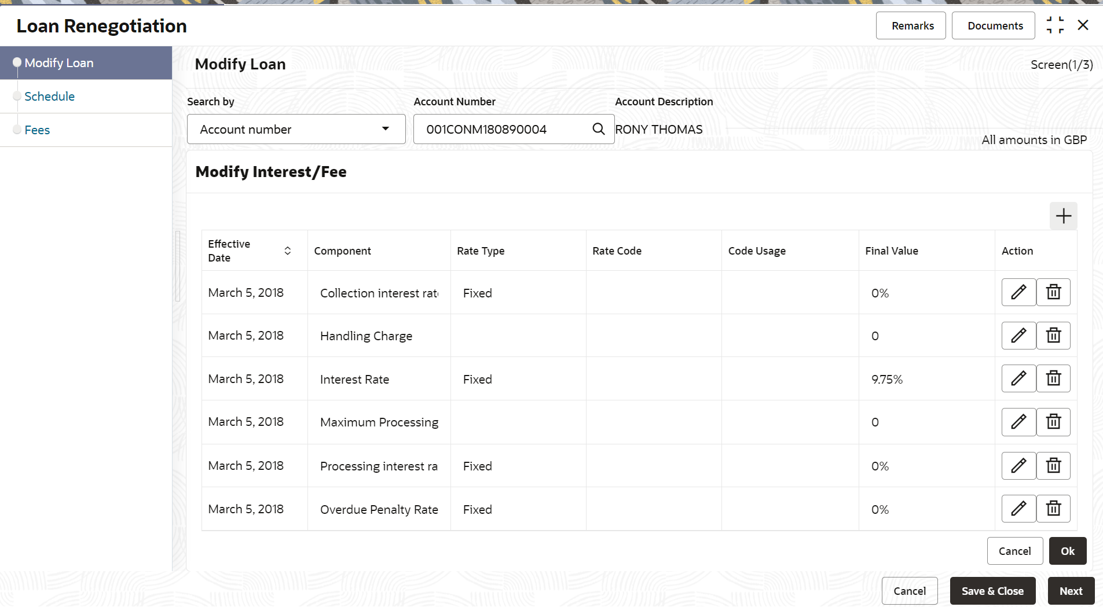Delete the Processing interest rate row
The width and height of the screenshot is (1103, 607).
(x=1053, y=465)
